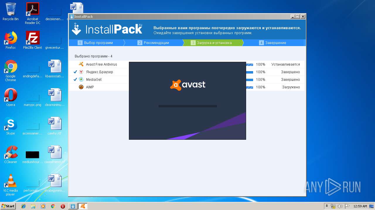Viewport: 375px width, 210px height.
Task: Open Internet Explorer from taskbar
Action: (x=23, y=206)
